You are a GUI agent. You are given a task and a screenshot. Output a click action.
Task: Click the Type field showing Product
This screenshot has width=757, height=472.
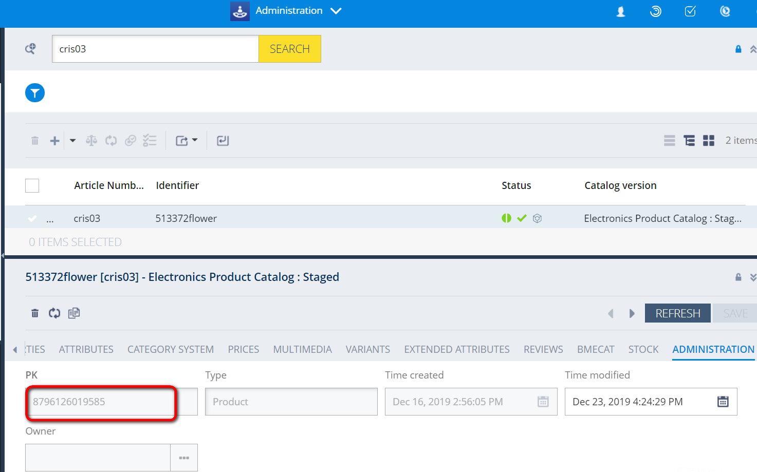[291, 402]
